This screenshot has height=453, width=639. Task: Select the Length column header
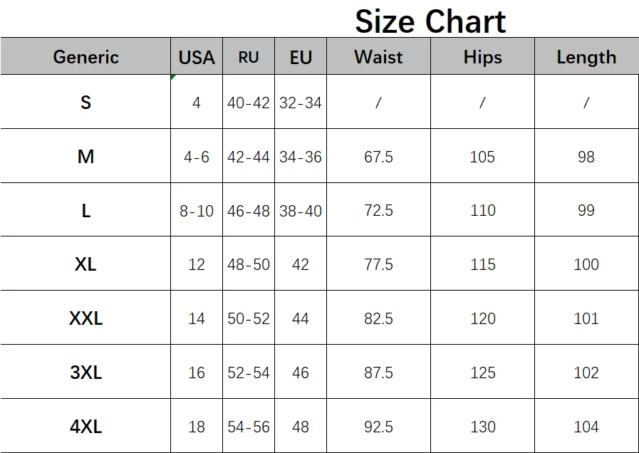point(586,57)
